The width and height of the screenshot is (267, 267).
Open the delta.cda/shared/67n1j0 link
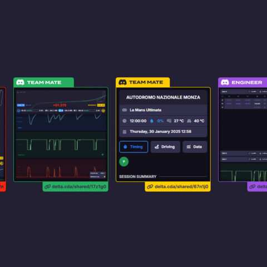point(178,186)
